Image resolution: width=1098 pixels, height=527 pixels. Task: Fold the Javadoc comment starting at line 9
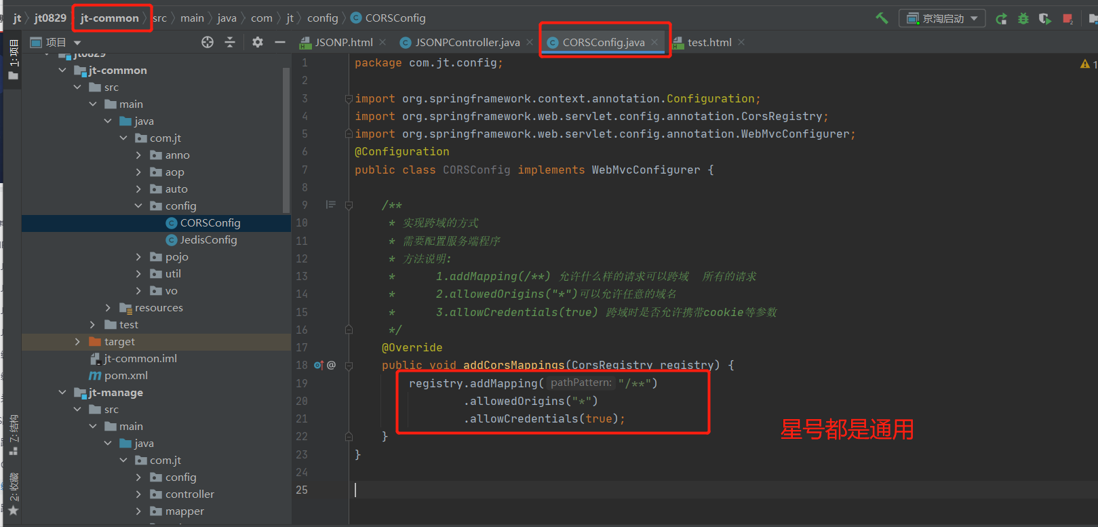click(349, 205)
